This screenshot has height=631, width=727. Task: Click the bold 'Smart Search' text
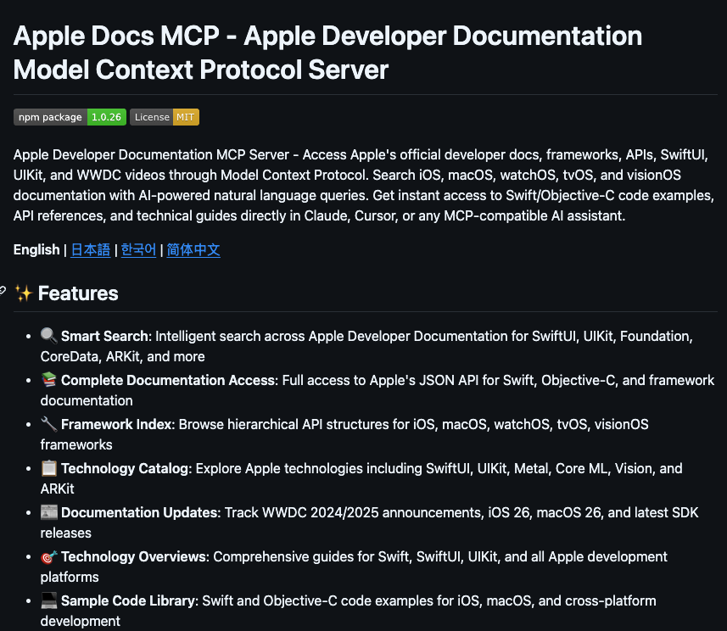click(106, 336)
